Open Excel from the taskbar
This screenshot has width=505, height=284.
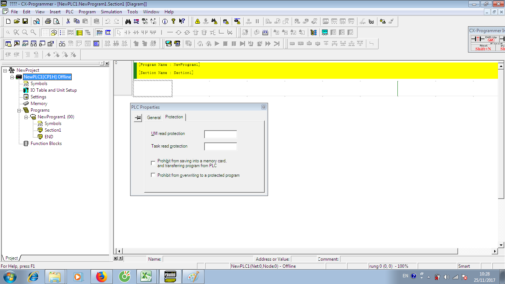click(x=147, y=277)
